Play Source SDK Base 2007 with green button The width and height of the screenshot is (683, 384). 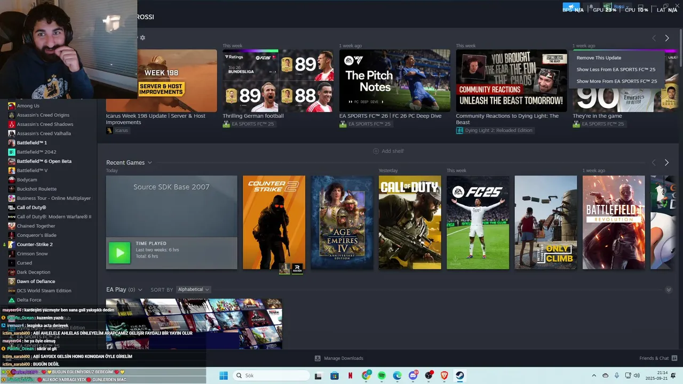point(120,253)
